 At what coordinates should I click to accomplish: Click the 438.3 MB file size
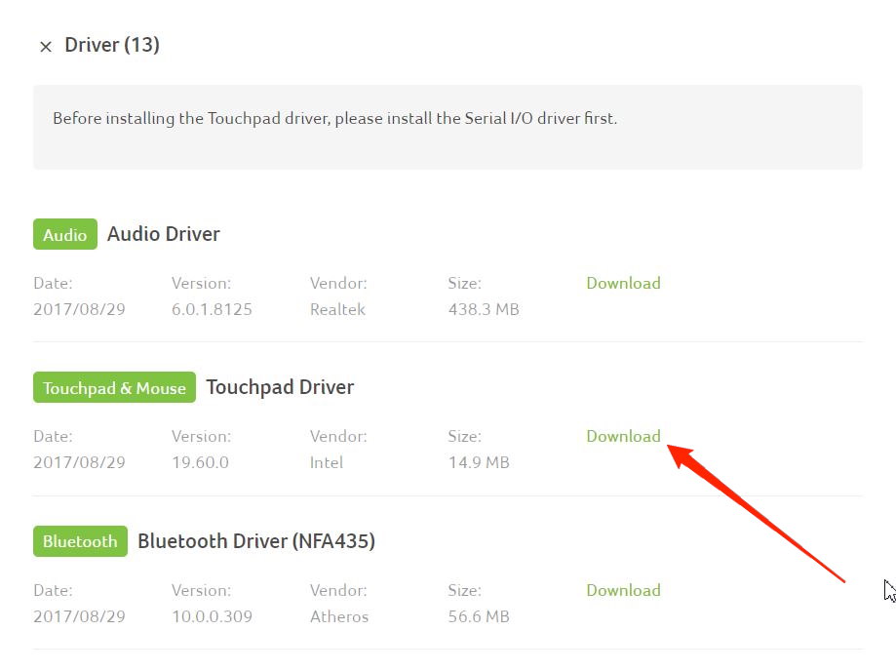484,309
